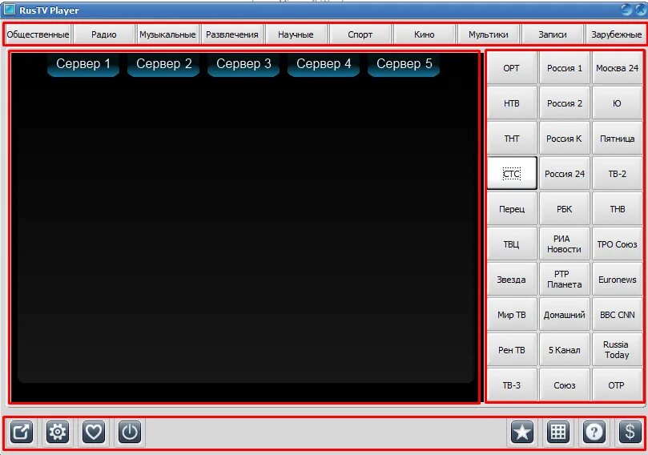Select the Россия 2 channel

(x=565, y=103)
